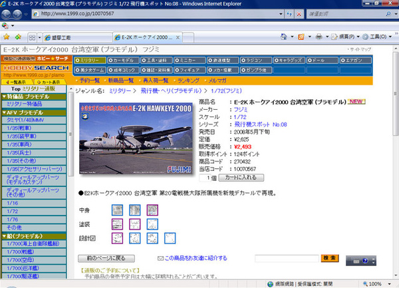This screenshot has height=288, width=399.
Task: Select the ミリタリー category button
Action: click(x=90, y=61)
